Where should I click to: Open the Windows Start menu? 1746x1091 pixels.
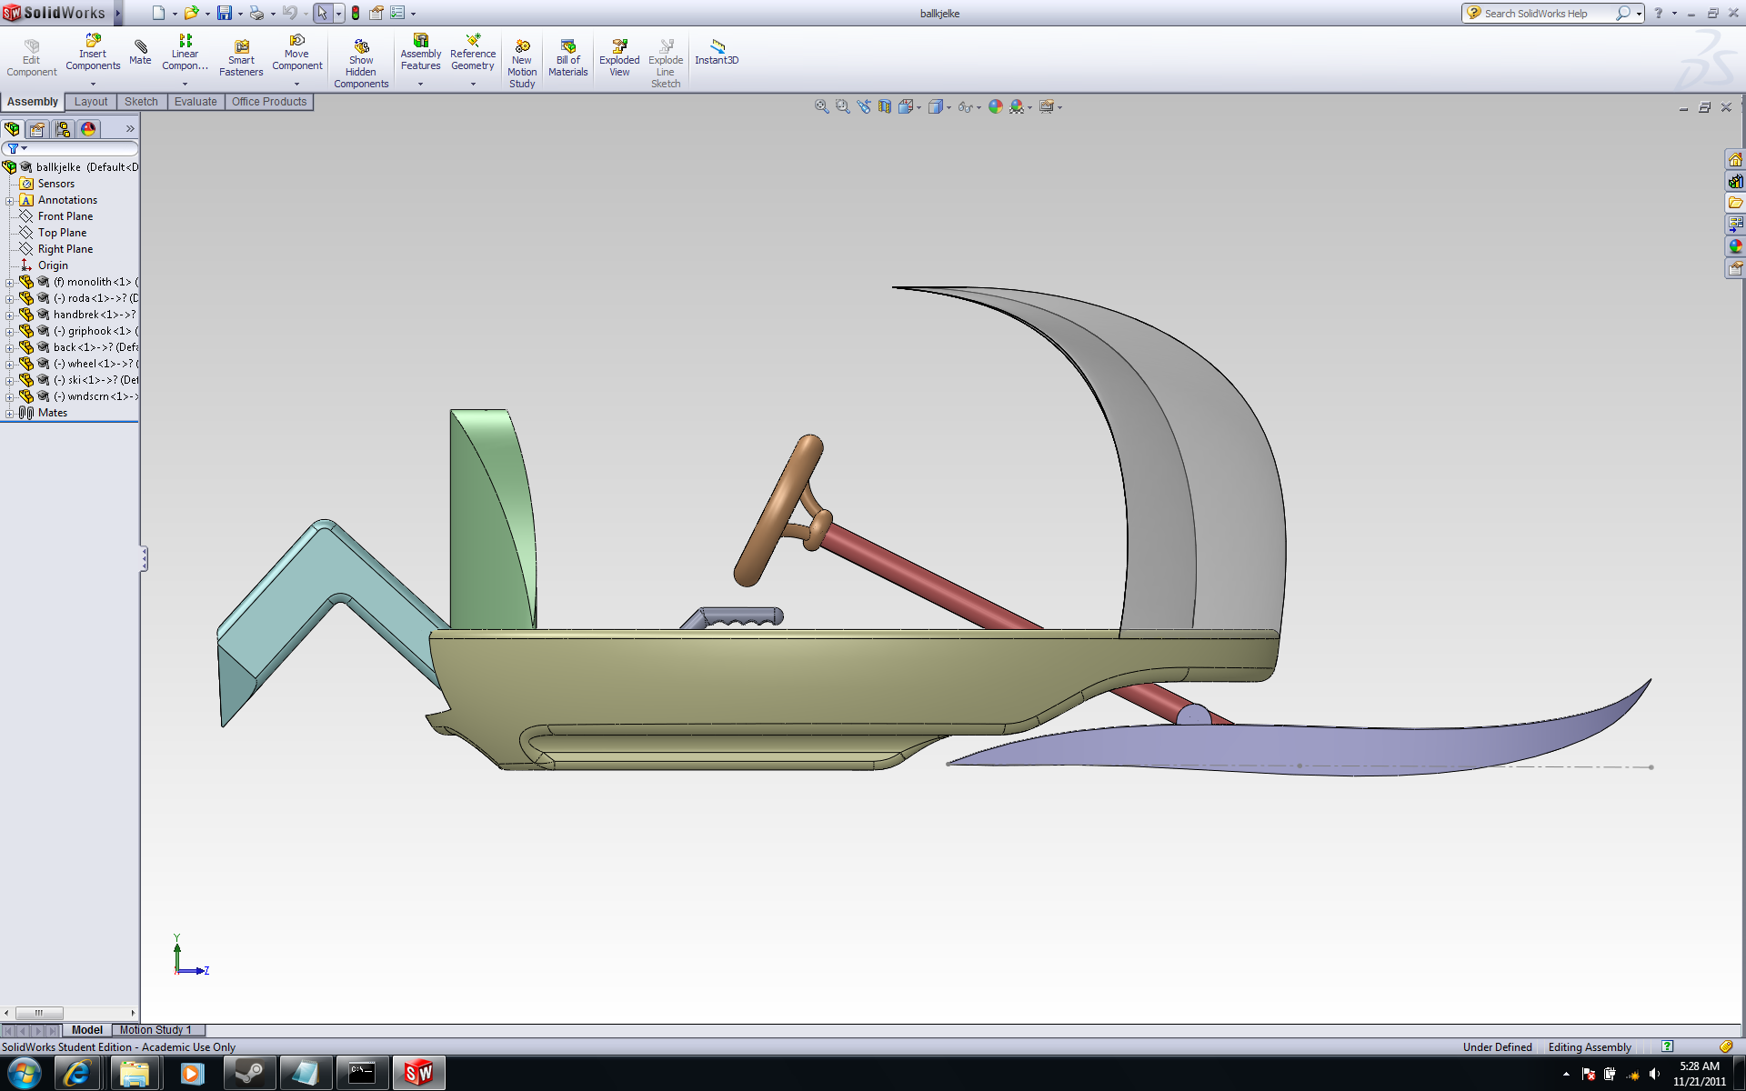(x=25, y=1074)
